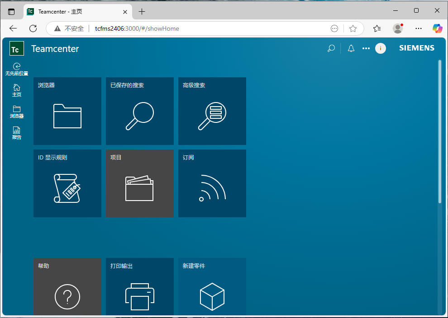Add this page to favorites star

[x=353, y=28]
